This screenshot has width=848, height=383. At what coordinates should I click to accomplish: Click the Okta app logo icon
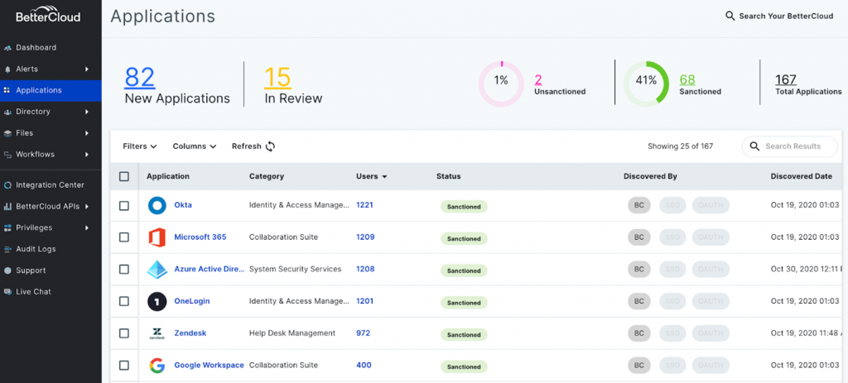157,206
